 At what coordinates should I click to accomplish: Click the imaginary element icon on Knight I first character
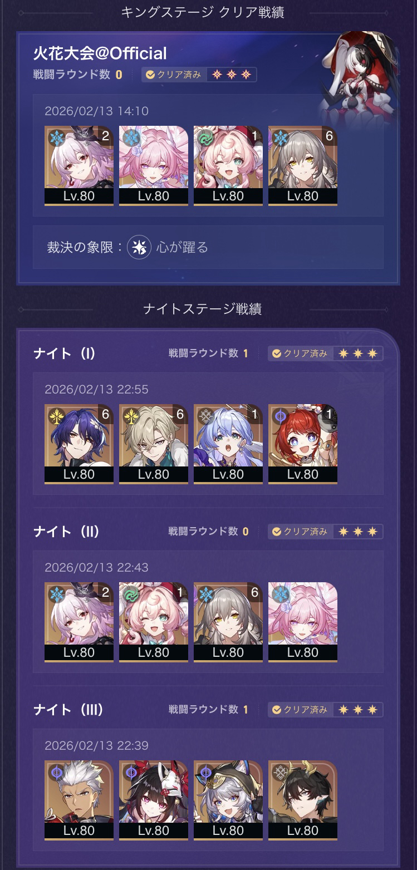point(56,416)
